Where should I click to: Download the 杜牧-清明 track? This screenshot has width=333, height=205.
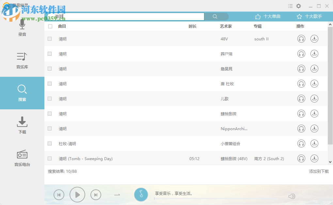click(x=314, y=143)
